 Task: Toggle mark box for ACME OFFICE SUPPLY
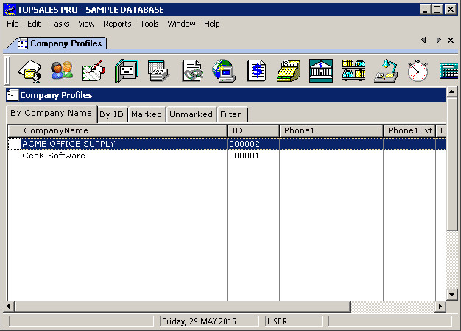[15, 144]
